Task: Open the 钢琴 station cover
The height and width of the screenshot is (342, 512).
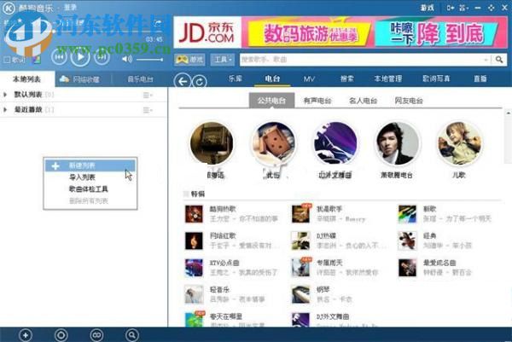Action: 300,294
